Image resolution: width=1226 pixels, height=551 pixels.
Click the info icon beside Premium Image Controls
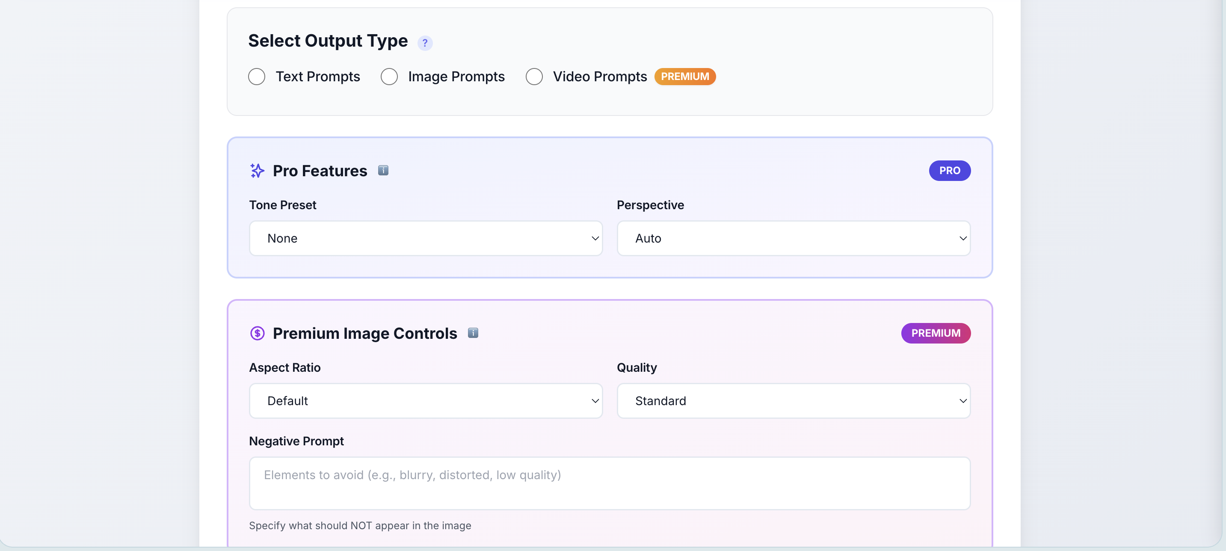point(473,332)
